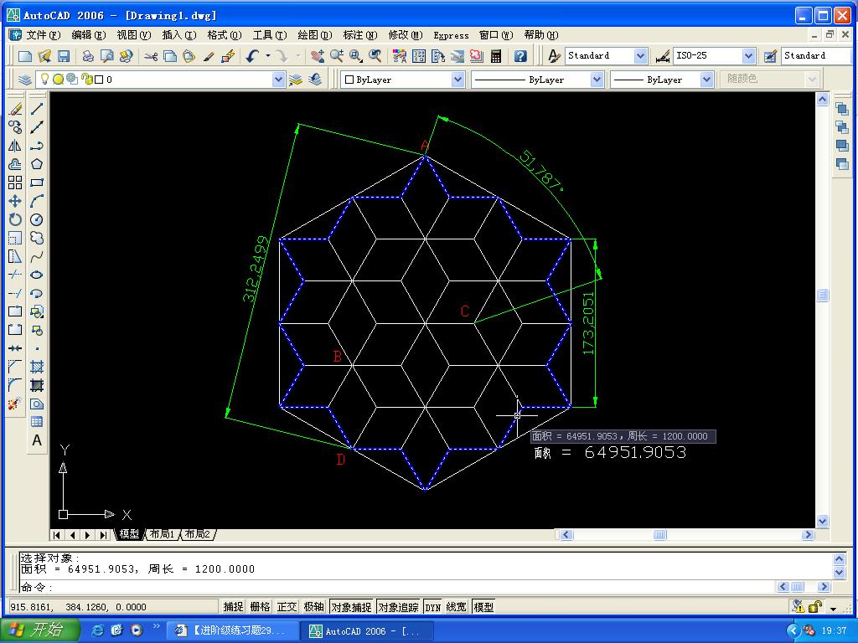The width and height of the screenshot is (858, 643).
Task: Select the Polyline tool
Action: 37,146
